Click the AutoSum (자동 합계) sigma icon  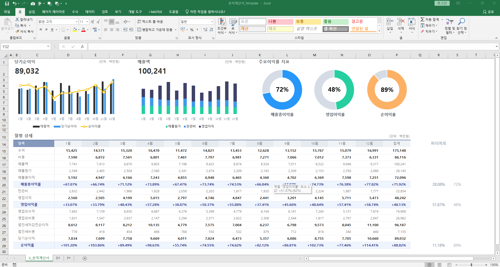(x=422, y=20)
